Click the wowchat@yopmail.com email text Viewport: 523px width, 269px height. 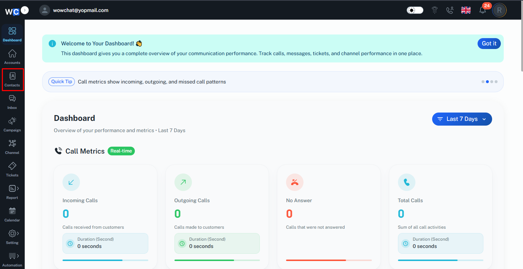81,10
